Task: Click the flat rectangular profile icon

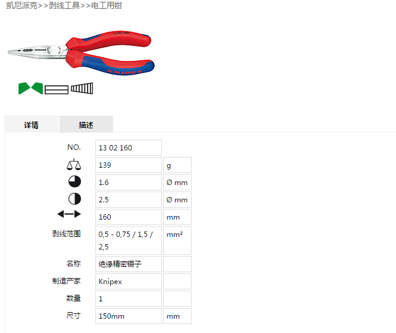Action: click(57, 90)
